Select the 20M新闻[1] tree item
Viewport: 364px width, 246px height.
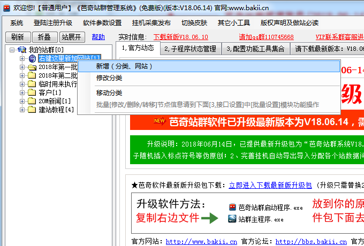pos(55,101)
